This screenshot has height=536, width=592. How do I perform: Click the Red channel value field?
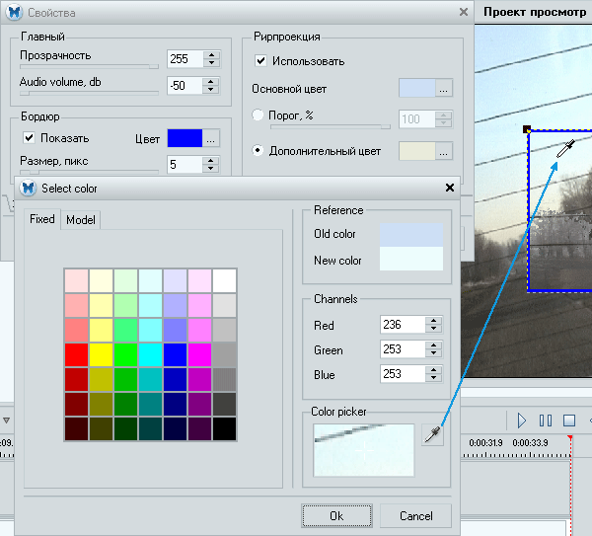(x=403, y=325)
